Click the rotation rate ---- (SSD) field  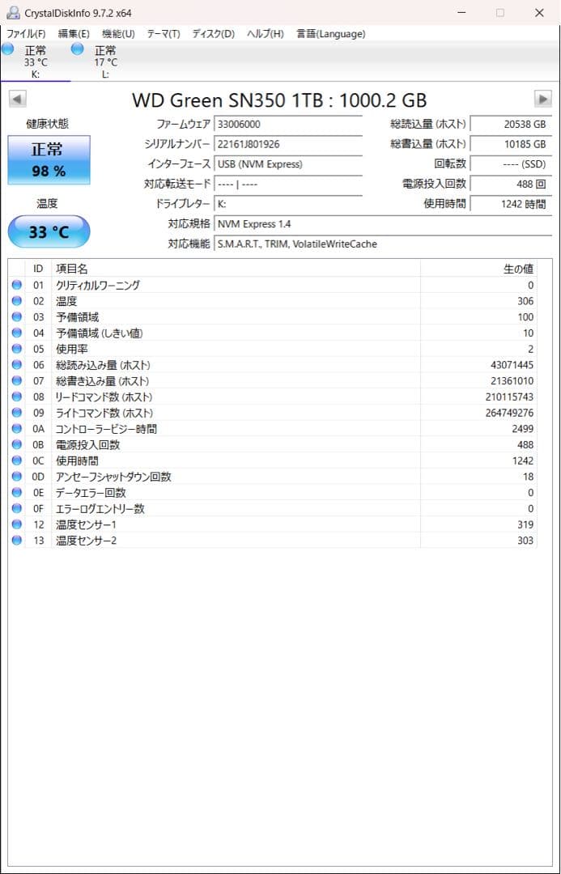[x=512, y=163]
